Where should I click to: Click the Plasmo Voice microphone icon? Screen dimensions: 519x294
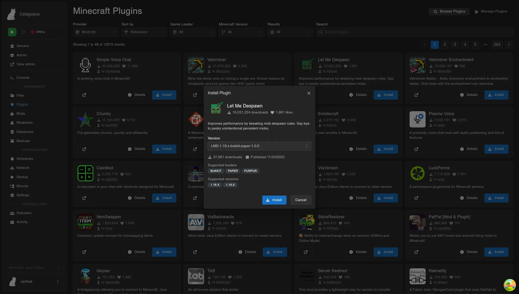point(418,119)
